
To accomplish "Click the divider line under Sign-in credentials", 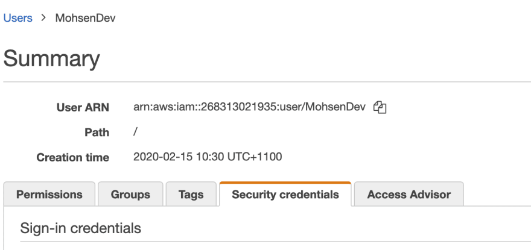I will point(276,242).
